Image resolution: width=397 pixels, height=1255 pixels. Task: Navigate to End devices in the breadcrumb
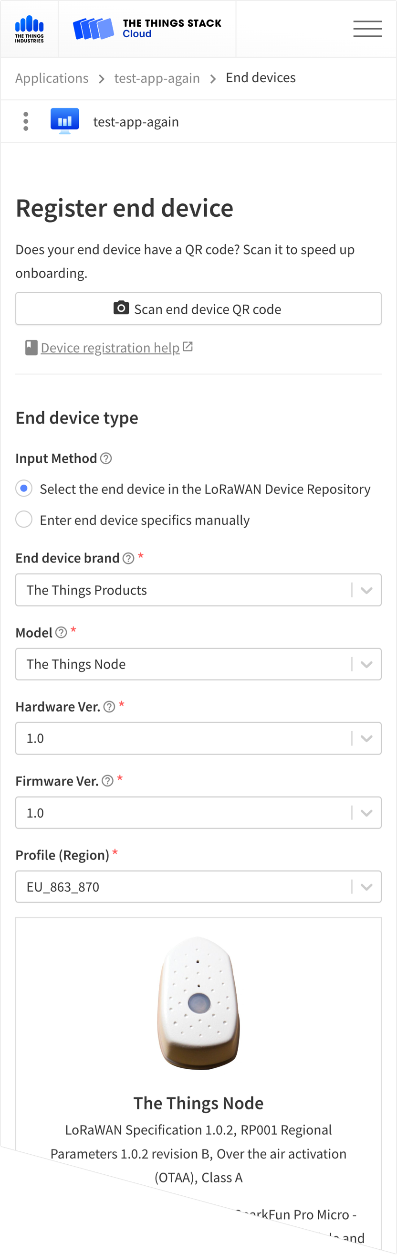(x=260, y=77)
